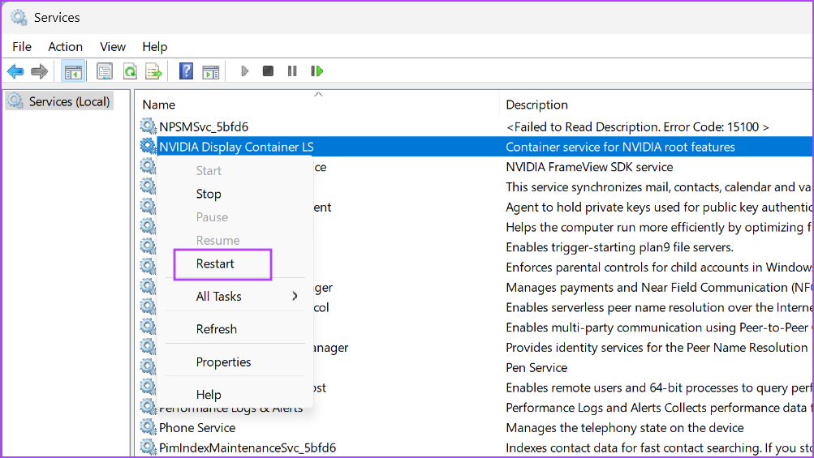814x458 pixels.
Task: Expand All Tasks submenu
Action: (x=235, y=297)
